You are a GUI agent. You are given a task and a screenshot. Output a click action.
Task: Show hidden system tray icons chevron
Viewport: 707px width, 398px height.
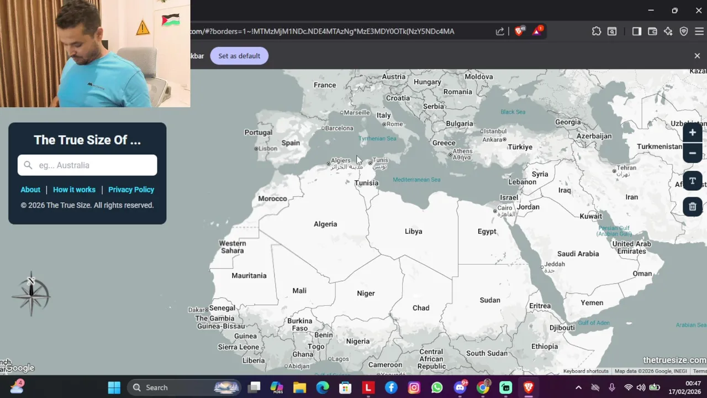[x=578, y=387]
